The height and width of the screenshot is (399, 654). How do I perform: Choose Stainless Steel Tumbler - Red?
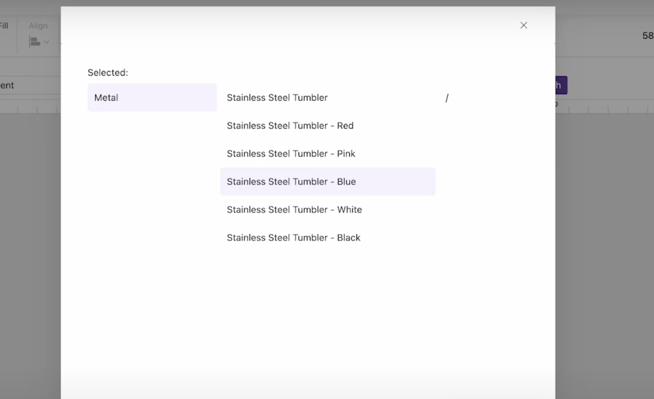coord(328,125)
